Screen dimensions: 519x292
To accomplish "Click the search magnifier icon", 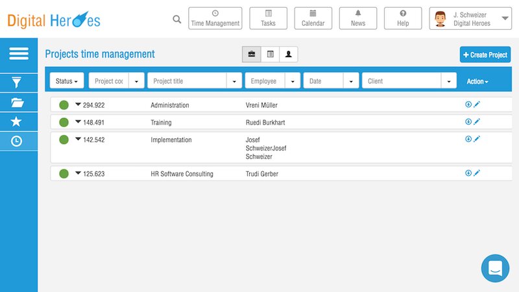I will (177, 19).
